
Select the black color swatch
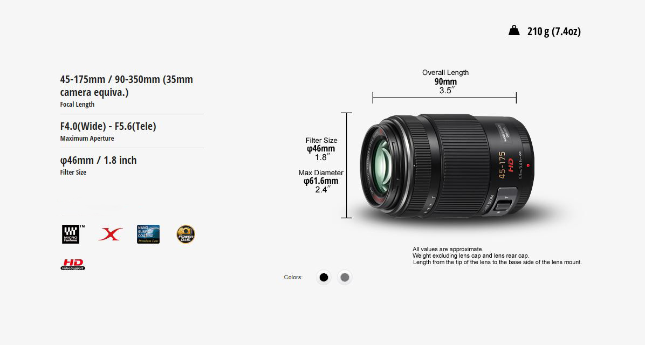click(324, 277)
